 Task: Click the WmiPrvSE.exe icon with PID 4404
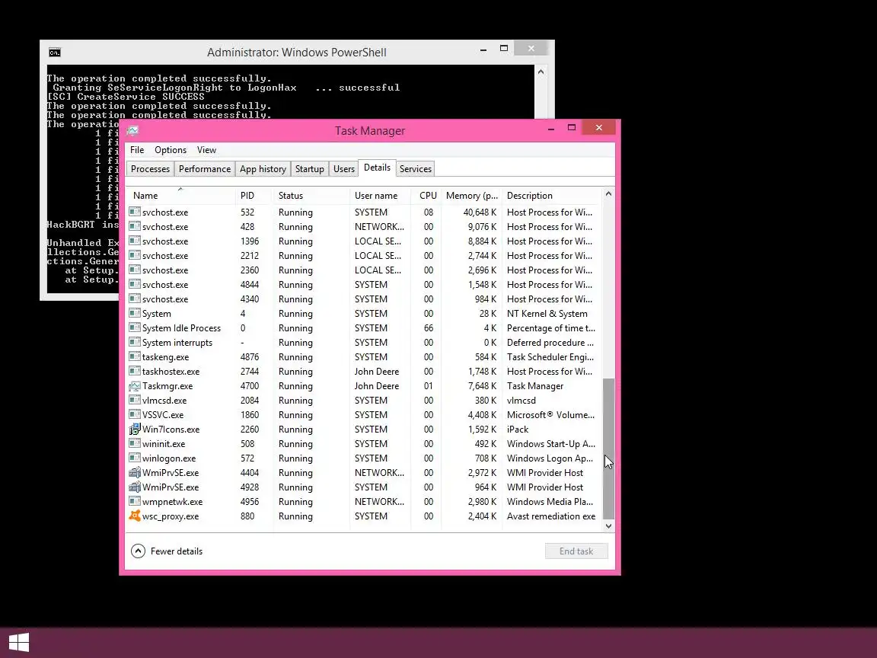[134, 473]
